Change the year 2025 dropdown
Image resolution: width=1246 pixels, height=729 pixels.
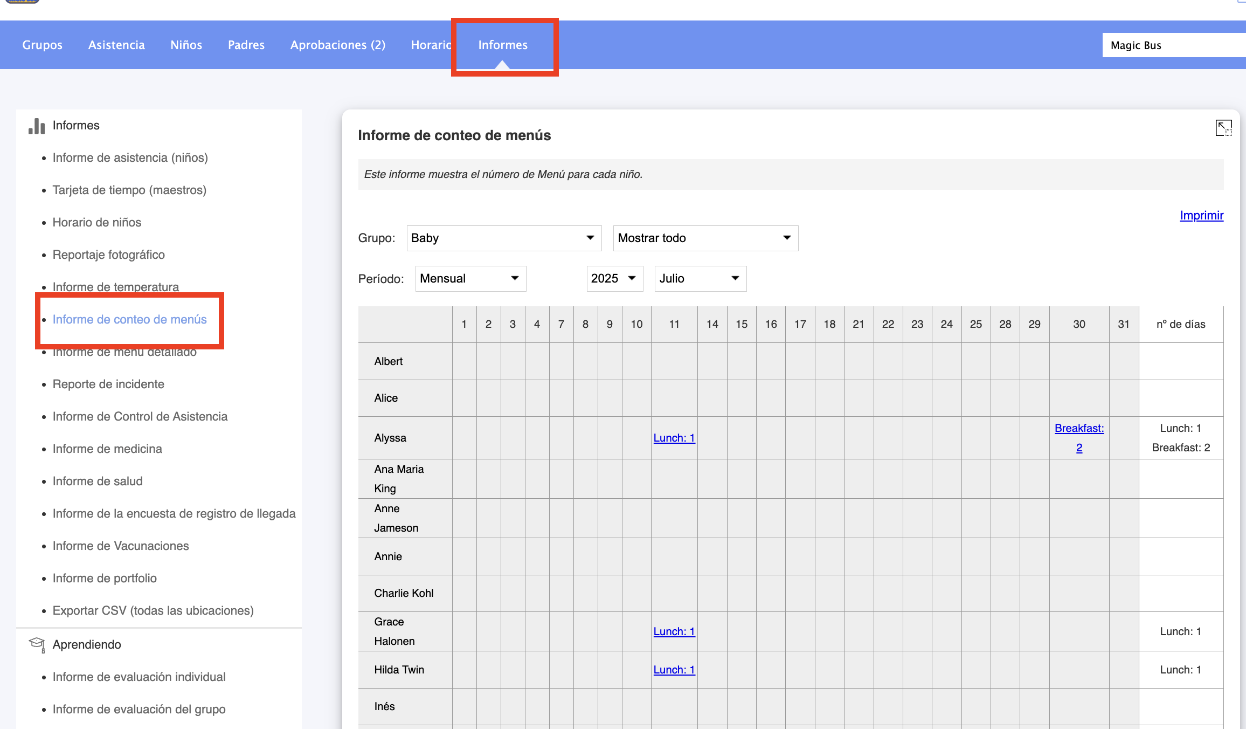point(614,279)
